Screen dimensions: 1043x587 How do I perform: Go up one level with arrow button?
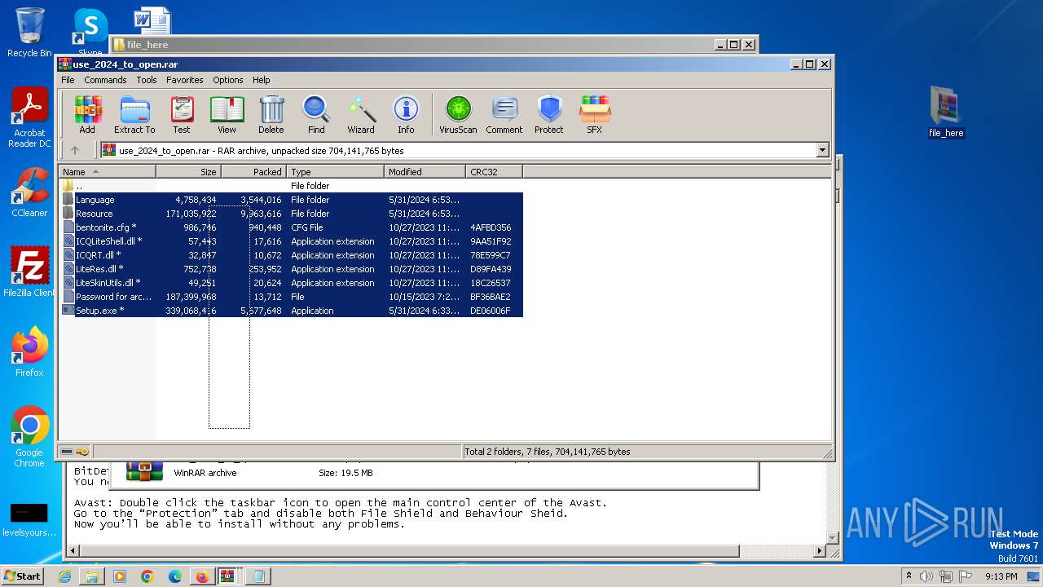[x=75, y=150]
